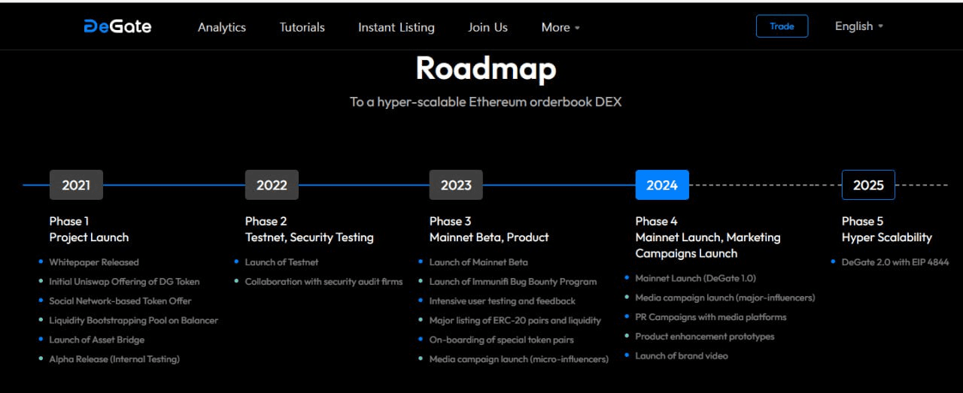This screenshot has height=393, width=963.
Task: Click the hyper-scalable Ethereum orderbook DEX subtitle
Action: click(486, 101)
